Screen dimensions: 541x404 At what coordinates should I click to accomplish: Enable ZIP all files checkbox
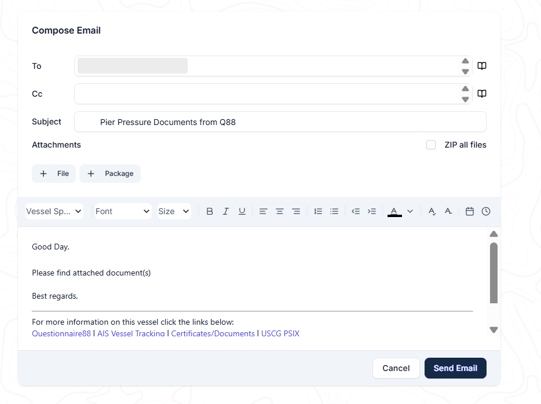pos(430,145)
